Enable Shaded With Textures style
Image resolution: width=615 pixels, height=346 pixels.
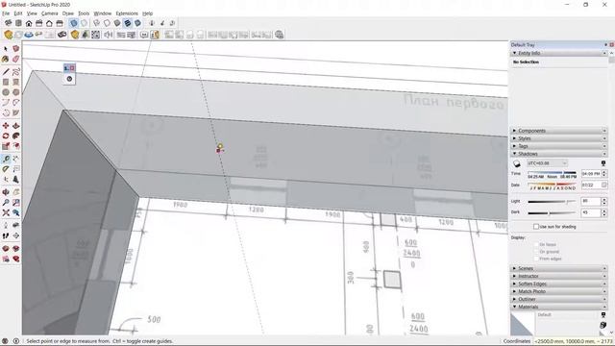[128, 23]
